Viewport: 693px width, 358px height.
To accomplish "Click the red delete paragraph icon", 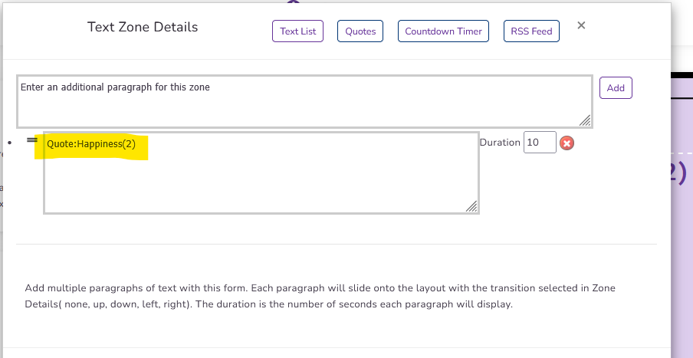I will [x=567, y=143].
